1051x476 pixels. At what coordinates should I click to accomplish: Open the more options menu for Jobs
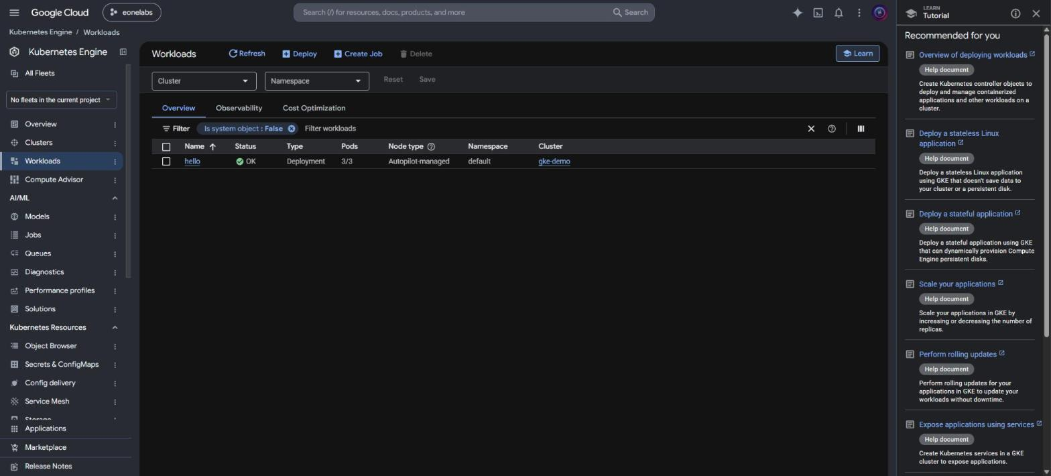coord(115,235)
